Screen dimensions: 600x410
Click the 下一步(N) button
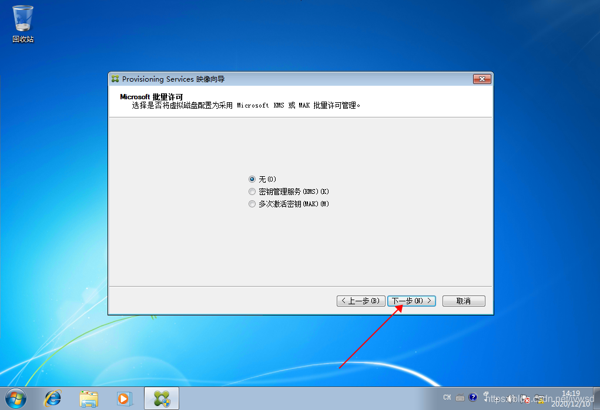pyautogui.click(x=411, y=301)
